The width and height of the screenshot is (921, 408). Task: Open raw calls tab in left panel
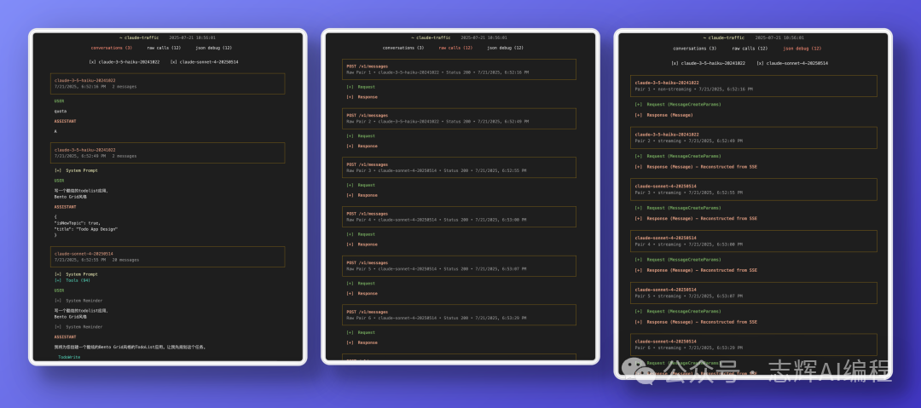pos(164,48)
